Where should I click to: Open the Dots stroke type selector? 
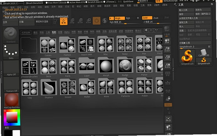11,52
